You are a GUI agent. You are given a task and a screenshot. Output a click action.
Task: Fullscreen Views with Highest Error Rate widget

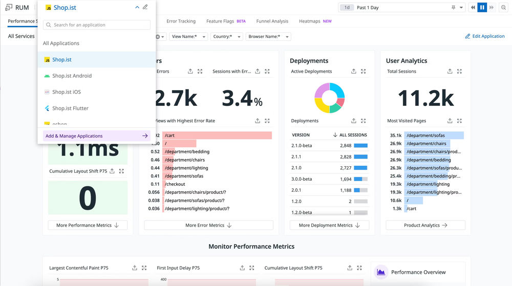click(267, 121)
